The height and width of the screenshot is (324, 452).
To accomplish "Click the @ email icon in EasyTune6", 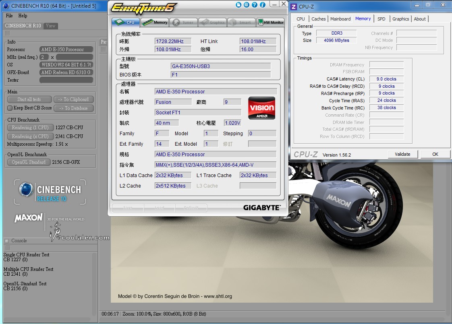I will [247, 4].
